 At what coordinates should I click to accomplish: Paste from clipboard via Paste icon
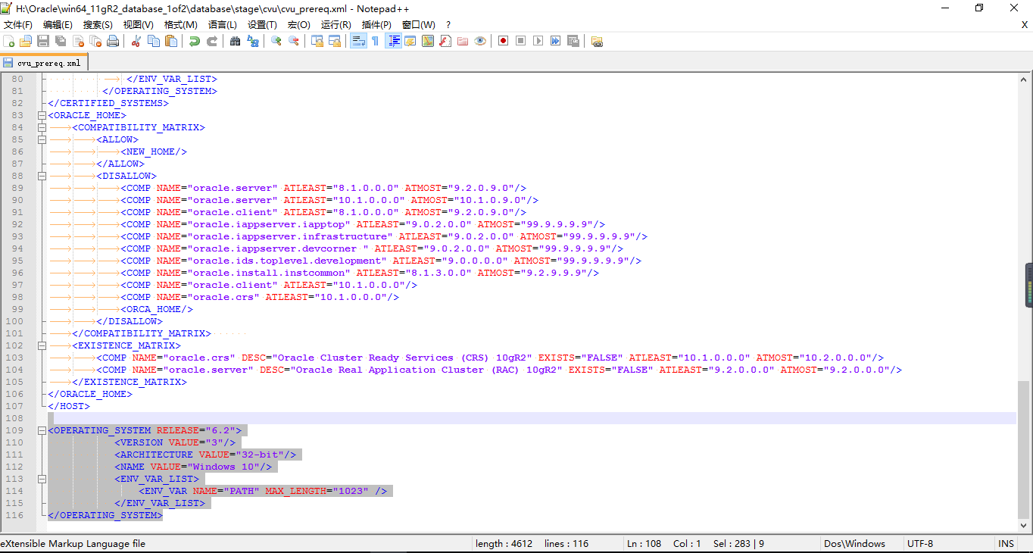pos(171,41)
